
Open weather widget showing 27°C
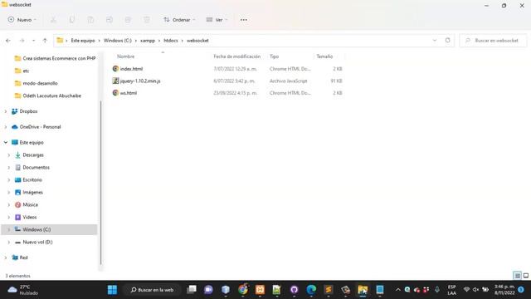coord(22,290)
